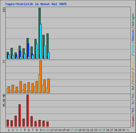This screenshot has height=133, width=136.
Task: Click the chart title 'Tages-Statistik im Monat Mai 2025'
Action: click(x=36, y=4)
